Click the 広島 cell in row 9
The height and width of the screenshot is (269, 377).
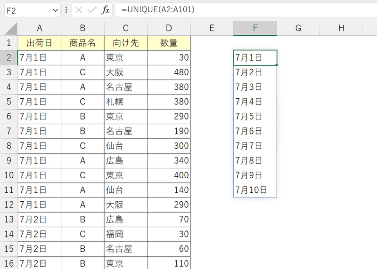click(x=126, y=160)
